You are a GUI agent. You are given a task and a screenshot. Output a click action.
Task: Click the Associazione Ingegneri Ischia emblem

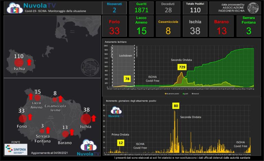click(x=253, y=8)
